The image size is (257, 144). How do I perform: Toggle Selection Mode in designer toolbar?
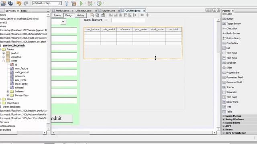pyautogui.click(x=92, y=15)
